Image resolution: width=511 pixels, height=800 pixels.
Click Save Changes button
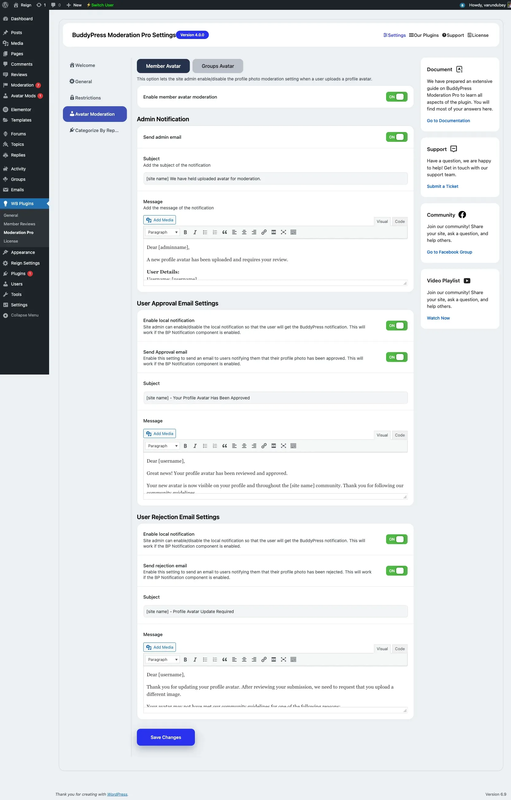click(166, 737)
